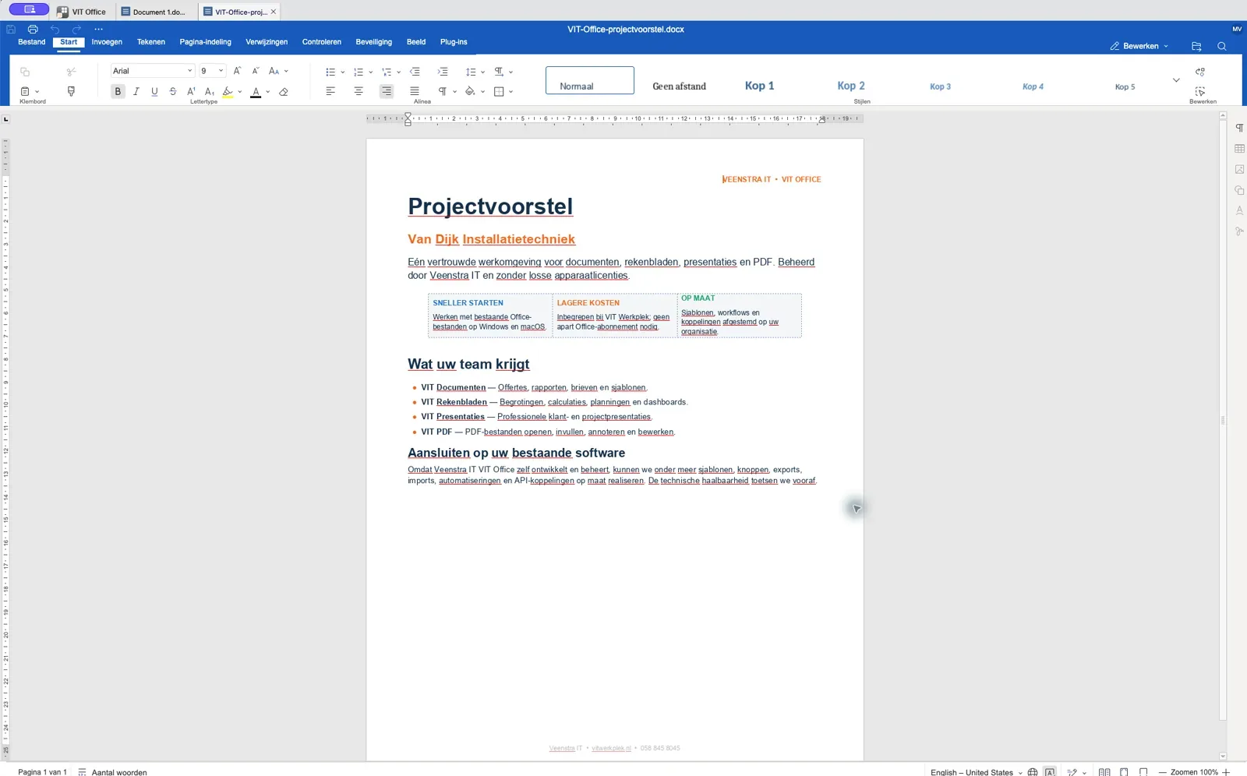Screen dimensions: 1247x776
Task: Apply the Kop 1 style
Action: tap(759, 86)
